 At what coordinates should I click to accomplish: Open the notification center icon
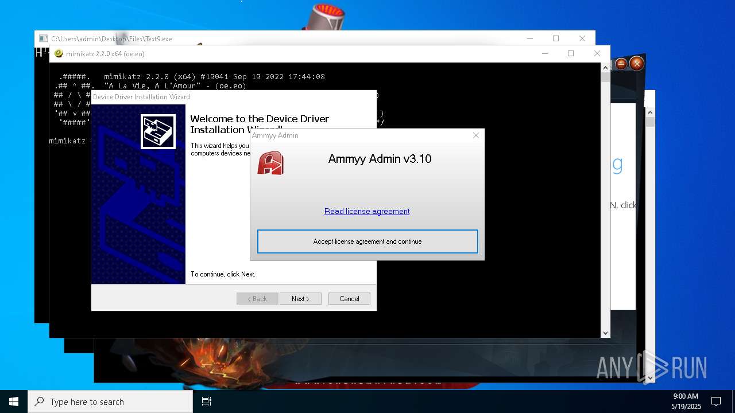[716, 402]
